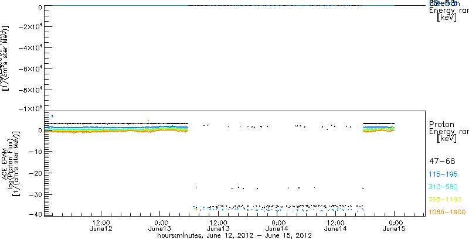Click the −2×10⁴ y-axis tick label
The image size is (469, 240).
(30, 26)
